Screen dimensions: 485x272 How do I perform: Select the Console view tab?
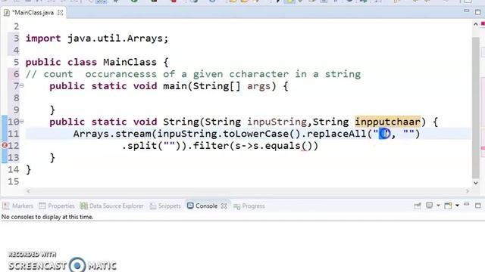(x=206, y=206)
